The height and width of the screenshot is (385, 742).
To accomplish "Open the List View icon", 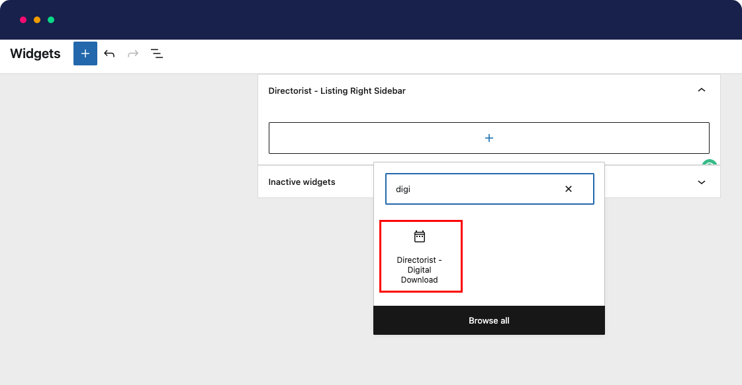I will (x=157, y=53).
